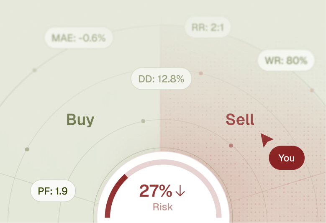Select the MAE: -0.6% metric pill

click(x=79, y=38)
